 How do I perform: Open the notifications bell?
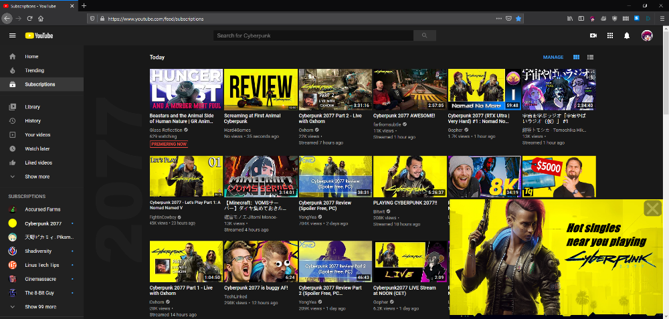(627, 35)
